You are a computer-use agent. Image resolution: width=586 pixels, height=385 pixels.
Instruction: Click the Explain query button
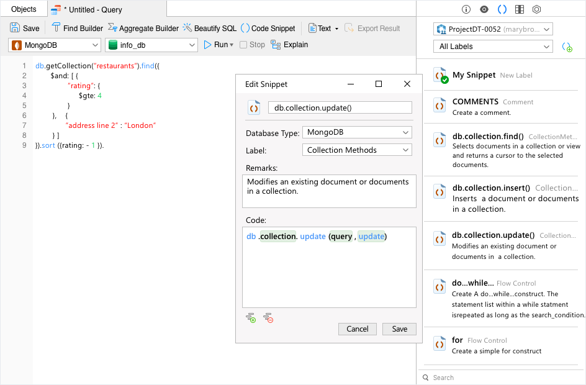290,45
